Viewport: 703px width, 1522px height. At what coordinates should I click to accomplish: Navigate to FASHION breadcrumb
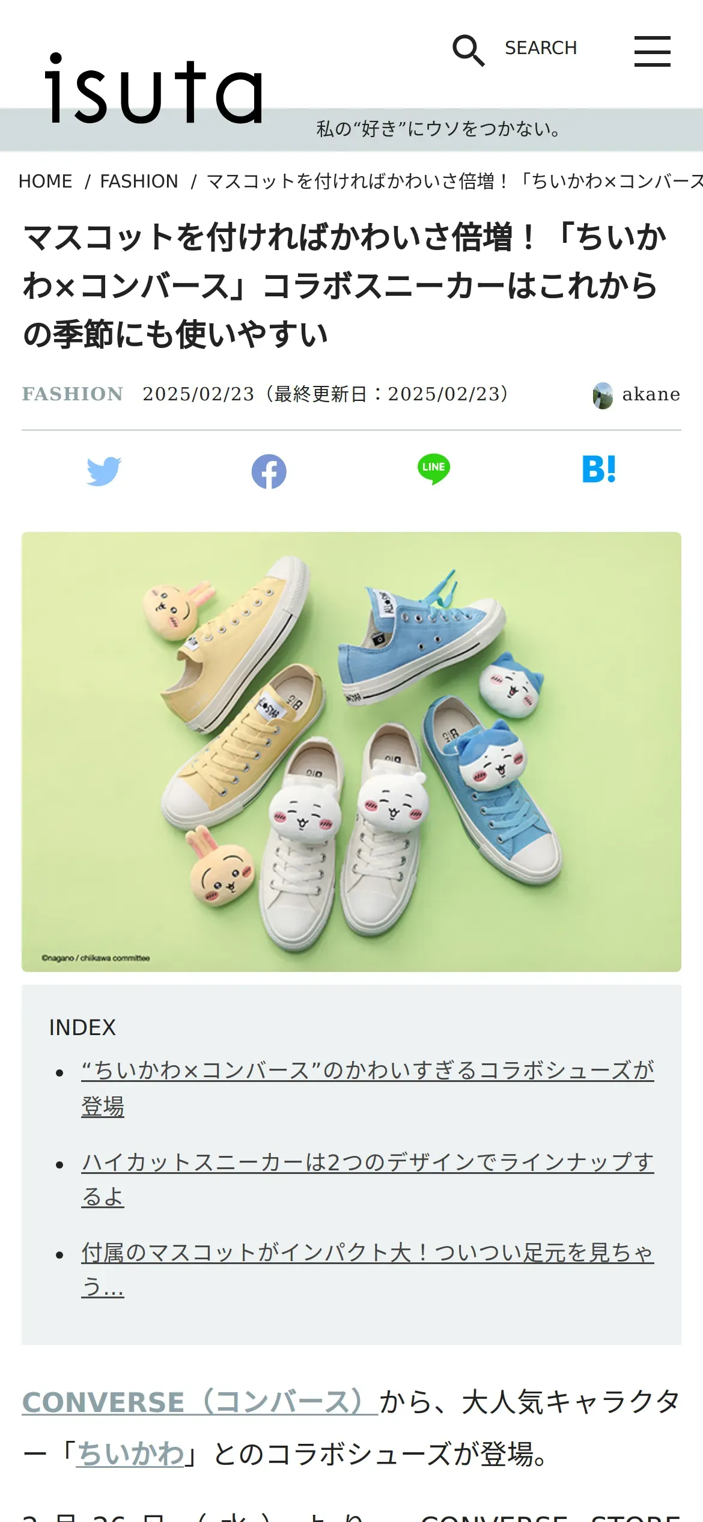tap(139, 181)
